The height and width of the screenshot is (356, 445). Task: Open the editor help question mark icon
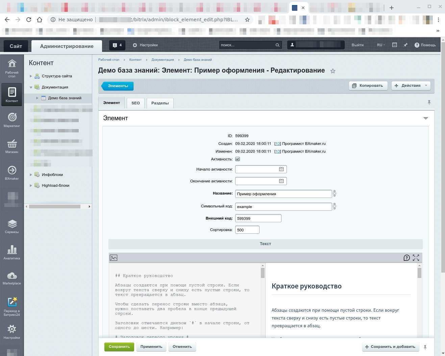click(x=406, y=257)
